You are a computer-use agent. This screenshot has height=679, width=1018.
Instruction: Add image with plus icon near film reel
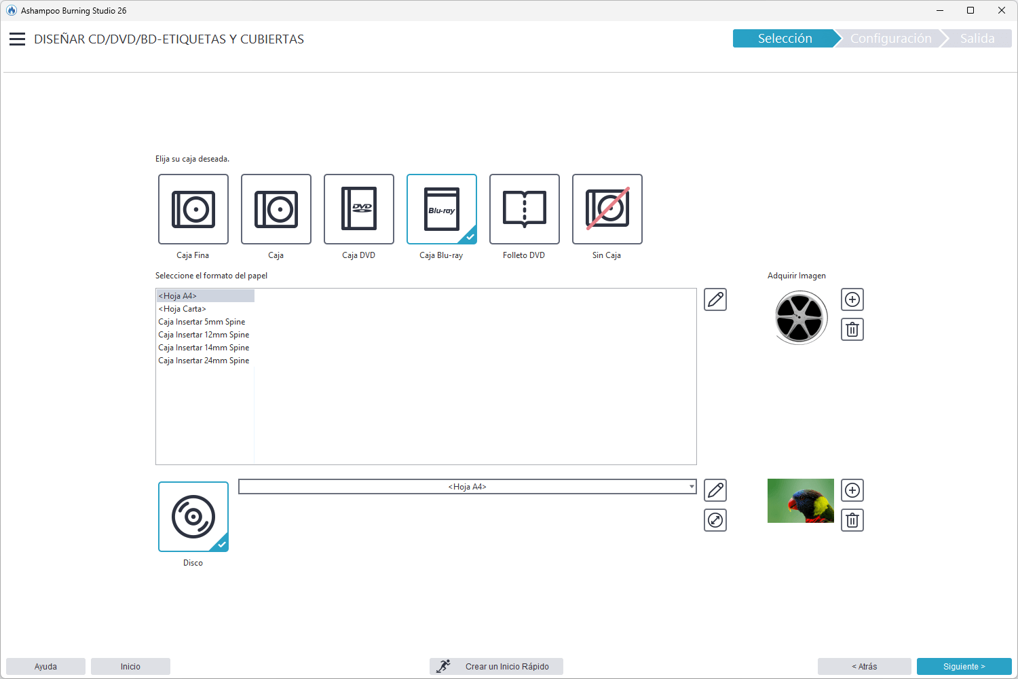point(852,299)
